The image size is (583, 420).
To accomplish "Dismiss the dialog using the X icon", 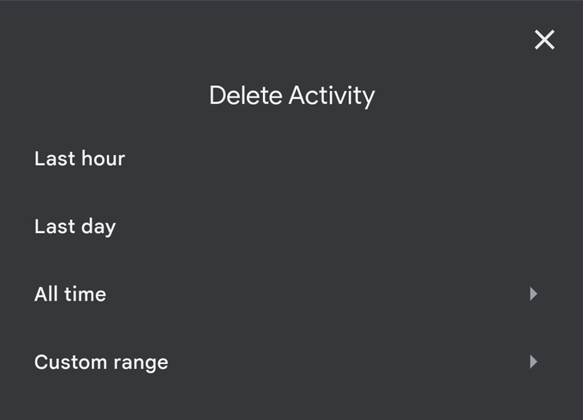I will (x=544, y=40).
